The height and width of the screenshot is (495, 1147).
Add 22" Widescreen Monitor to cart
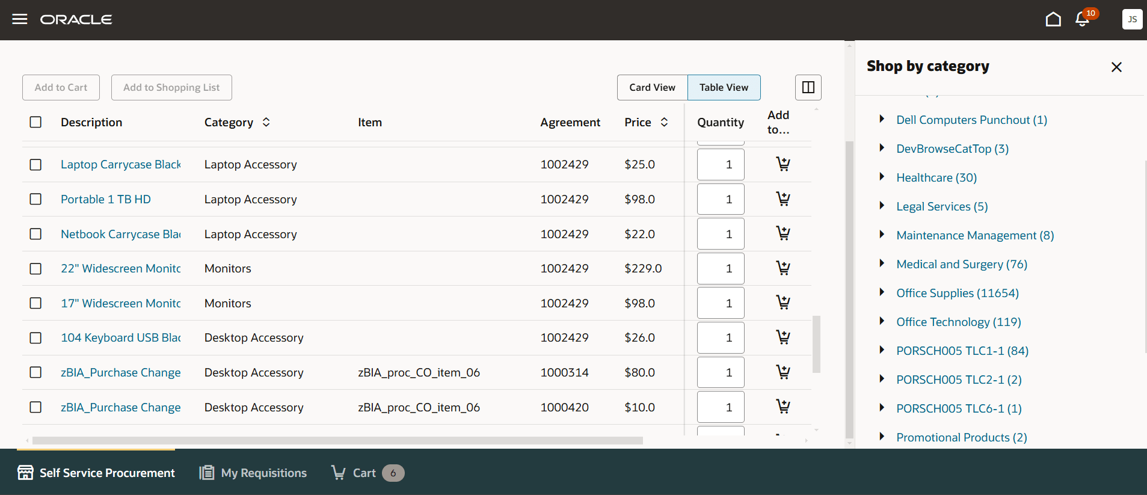click(783, 268)
